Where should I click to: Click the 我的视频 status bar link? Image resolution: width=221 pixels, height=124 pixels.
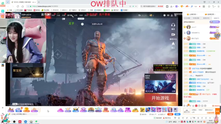pos(157,118)
